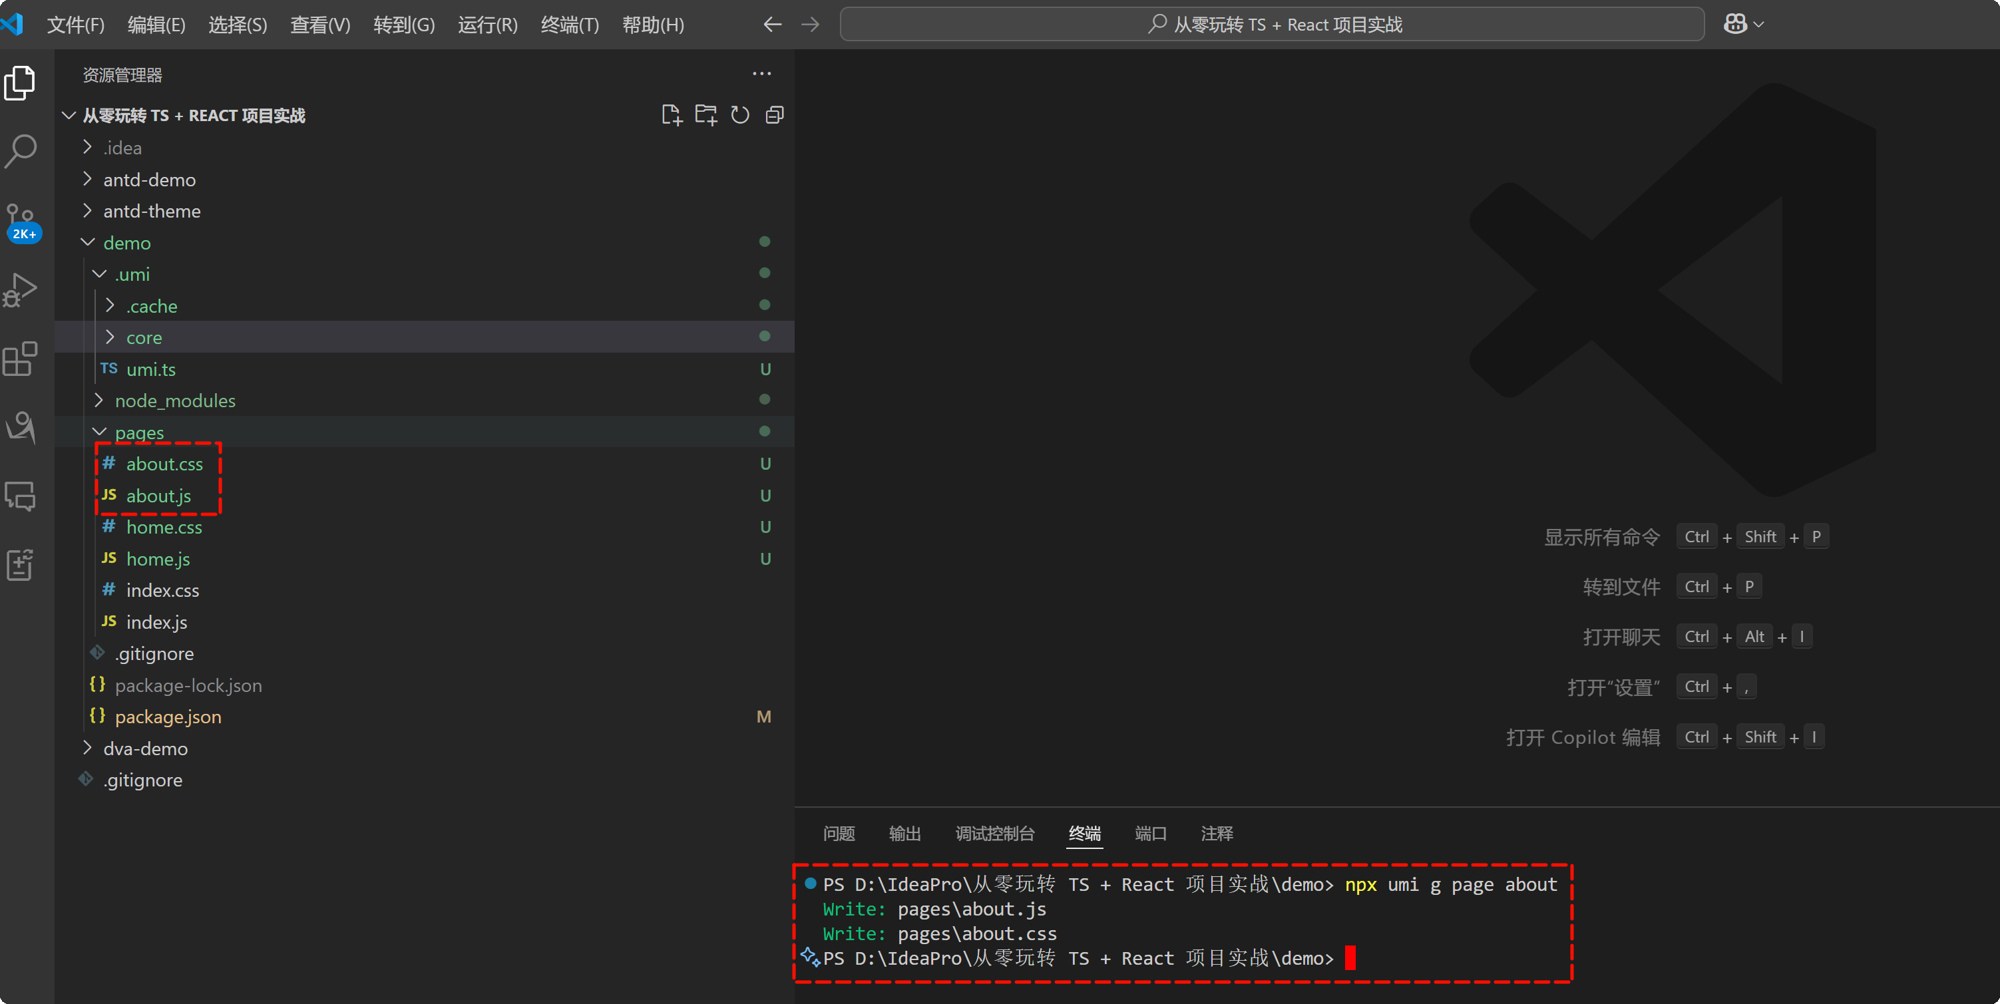Viewport: 2000px width, 1004px height.
Task: Open the root-level .gitignore file
Action: coord(424,780)
